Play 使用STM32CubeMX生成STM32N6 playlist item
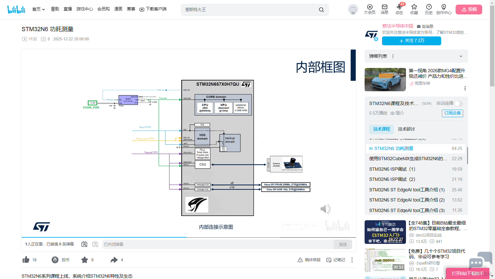This screenshot has width=495, height=279. (416, 159)
